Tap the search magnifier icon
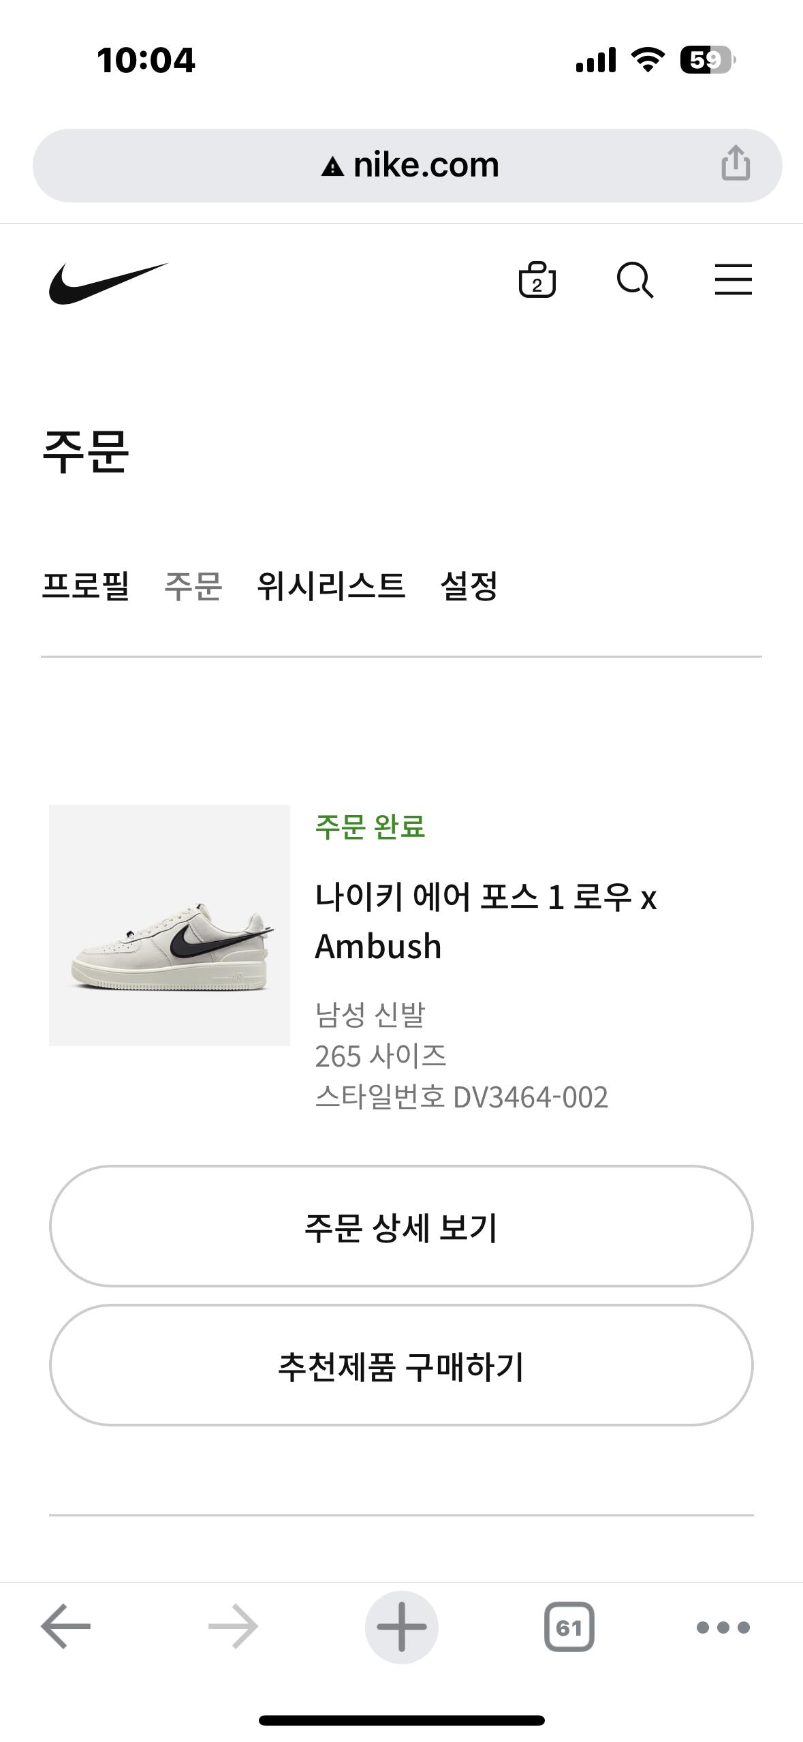The image size is (803, 1742). (635, 279)
